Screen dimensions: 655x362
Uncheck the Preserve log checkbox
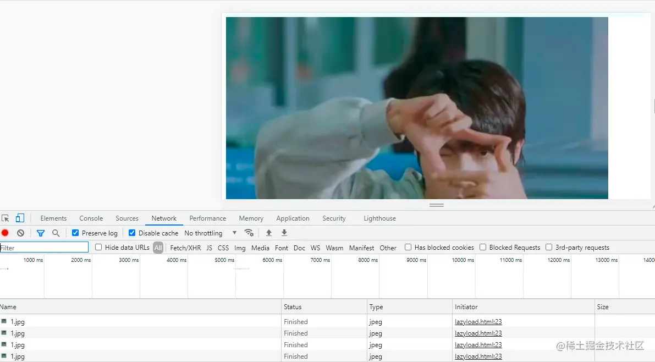pos(75,233)
